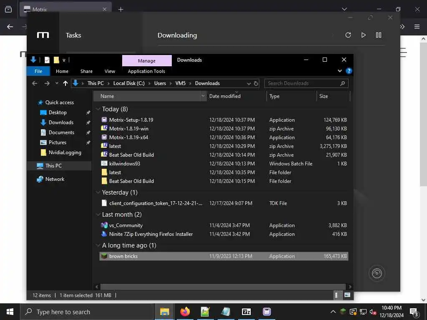The width and height of the screenshot is (427, 320).
Task: Show hidden tray icons
Action: (333, 312)
